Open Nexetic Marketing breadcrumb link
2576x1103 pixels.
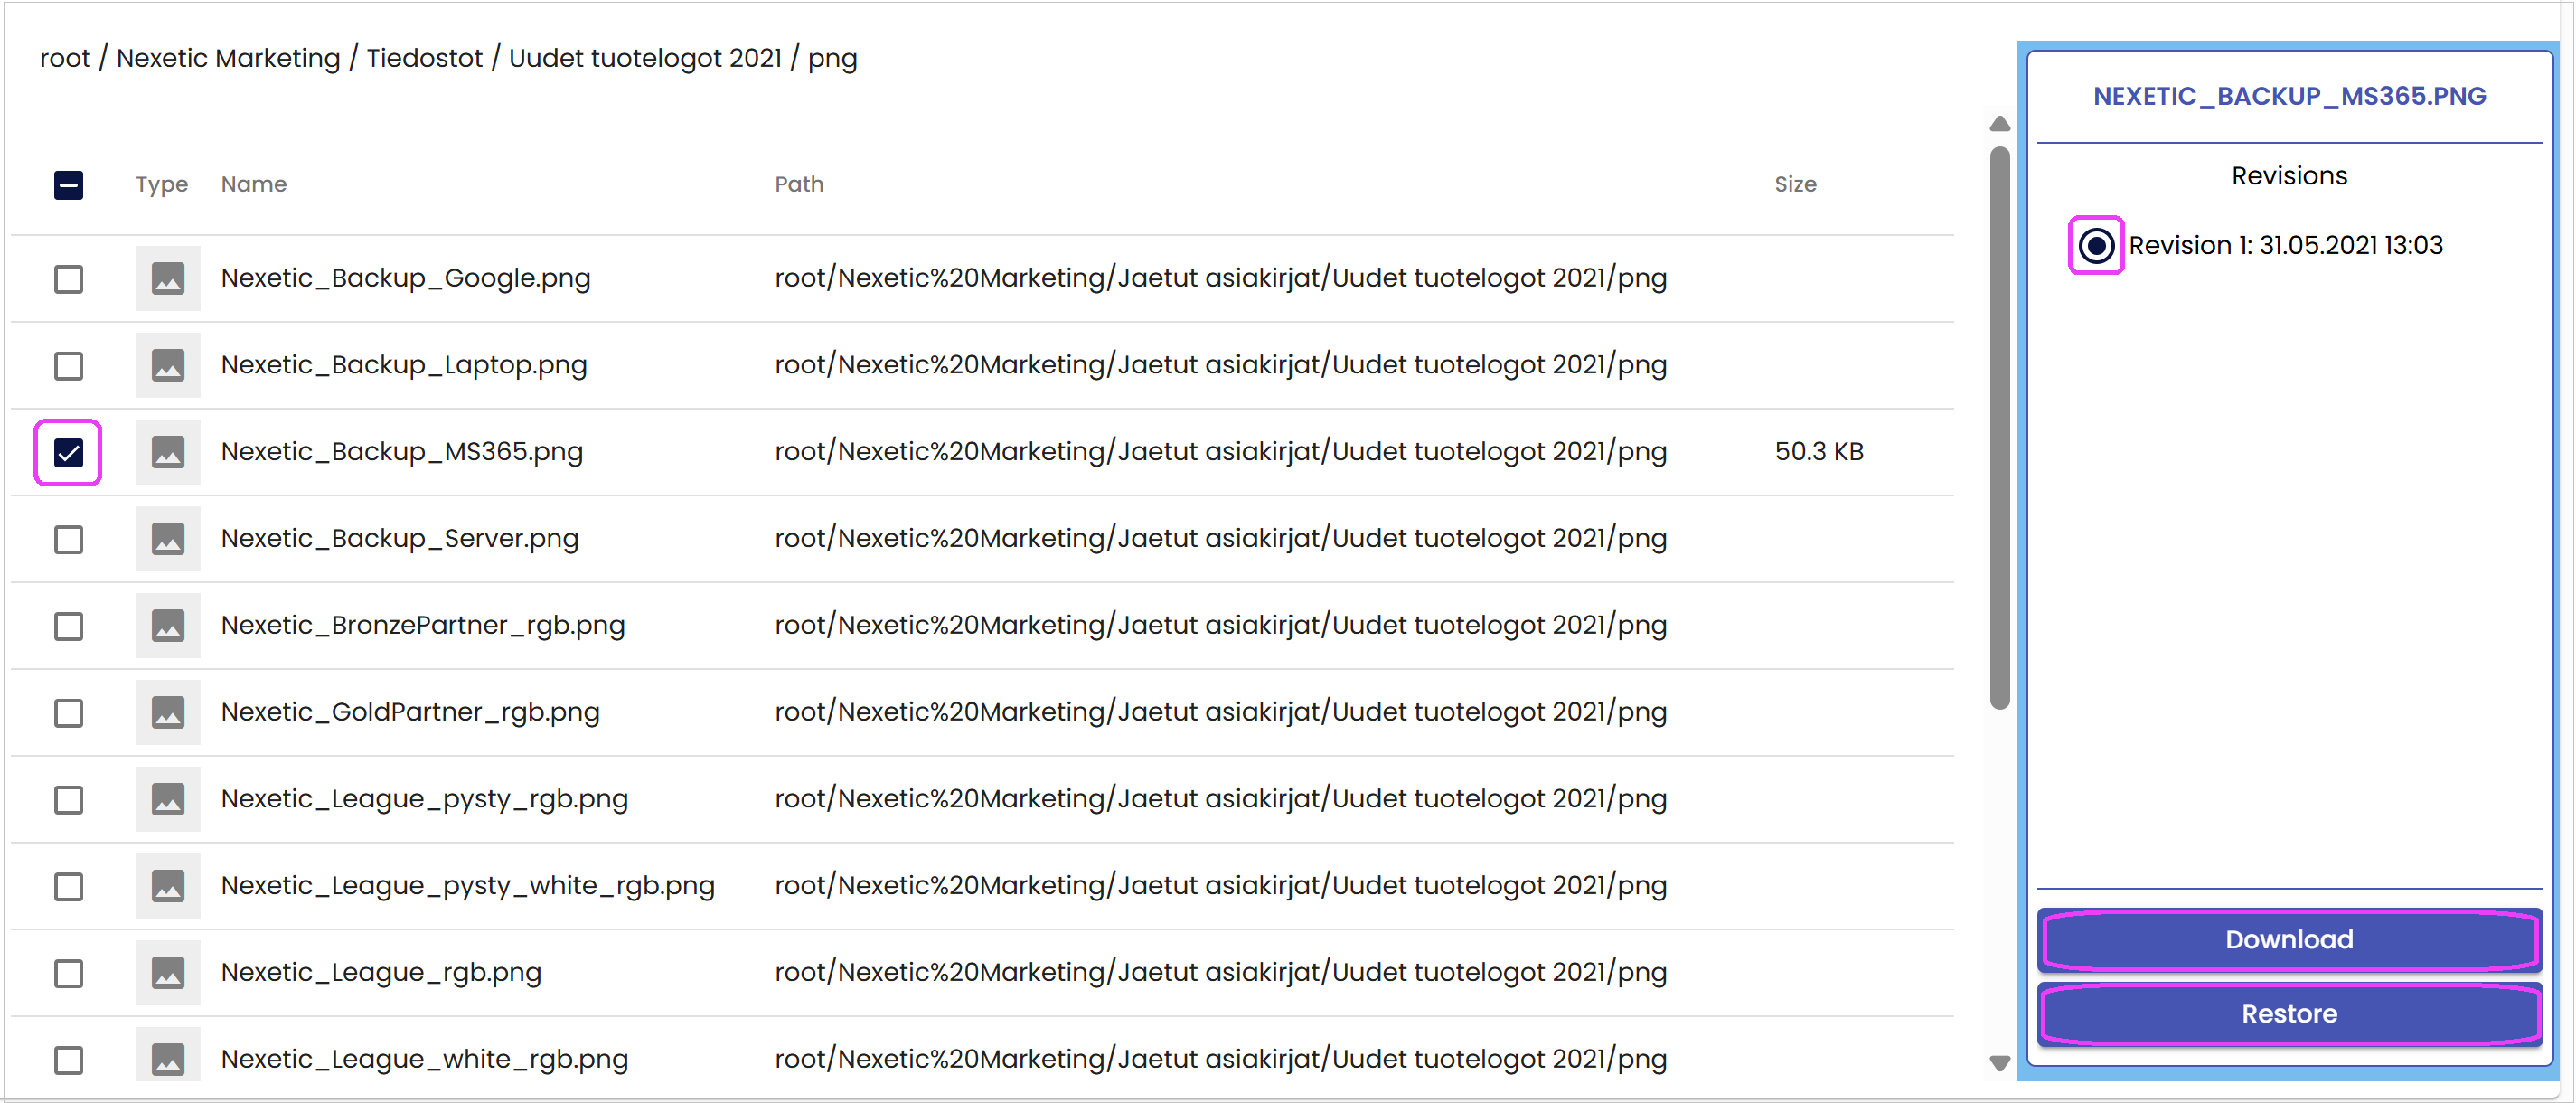(x=228, y=58)
